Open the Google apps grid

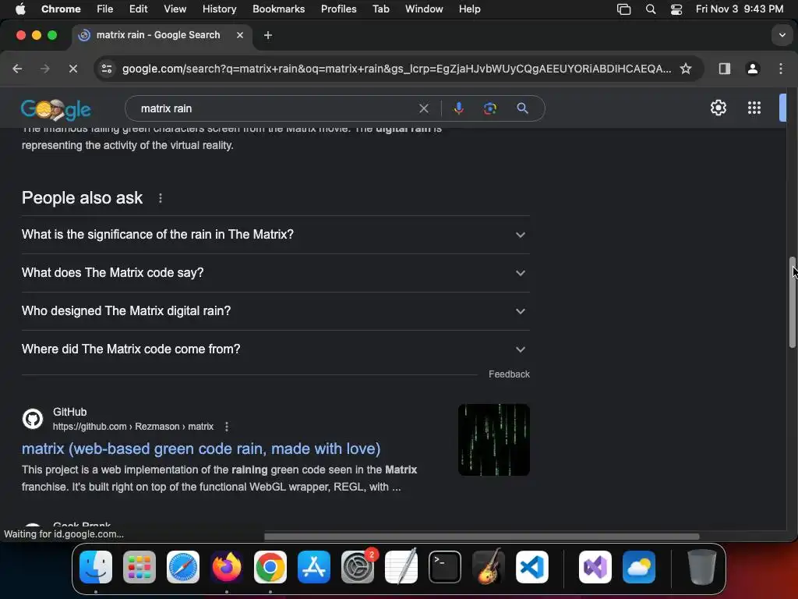pyautogui.click(x=754, y=108)
